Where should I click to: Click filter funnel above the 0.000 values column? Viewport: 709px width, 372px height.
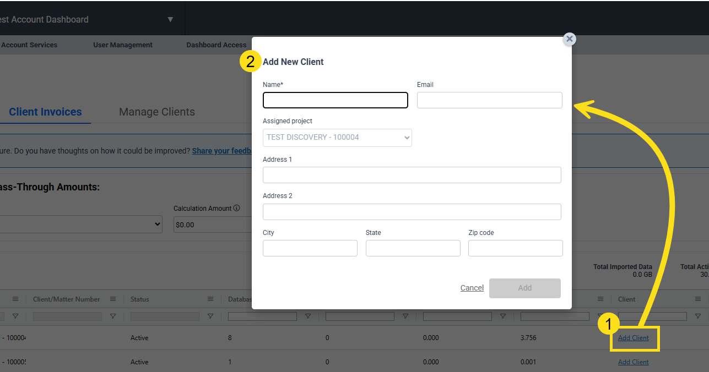point(503,316)
